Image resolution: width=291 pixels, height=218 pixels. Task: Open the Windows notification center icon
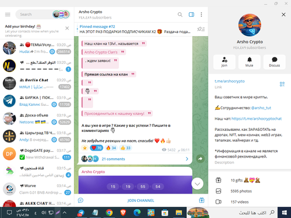(x=9, y=213)
